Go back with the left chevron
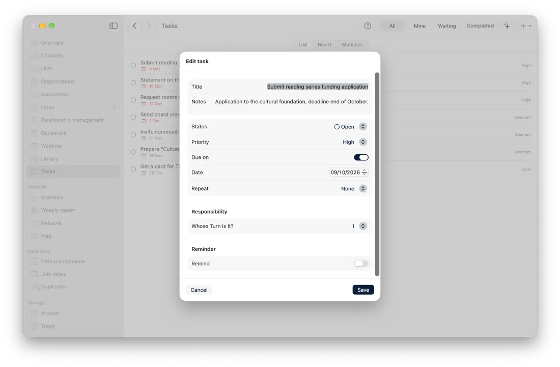The height and width of the screenshot is (367, 560). point(134,25)
